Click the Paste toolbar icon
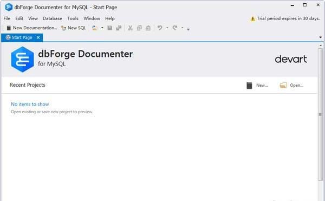The image size is (325, 201). point(148,28)
